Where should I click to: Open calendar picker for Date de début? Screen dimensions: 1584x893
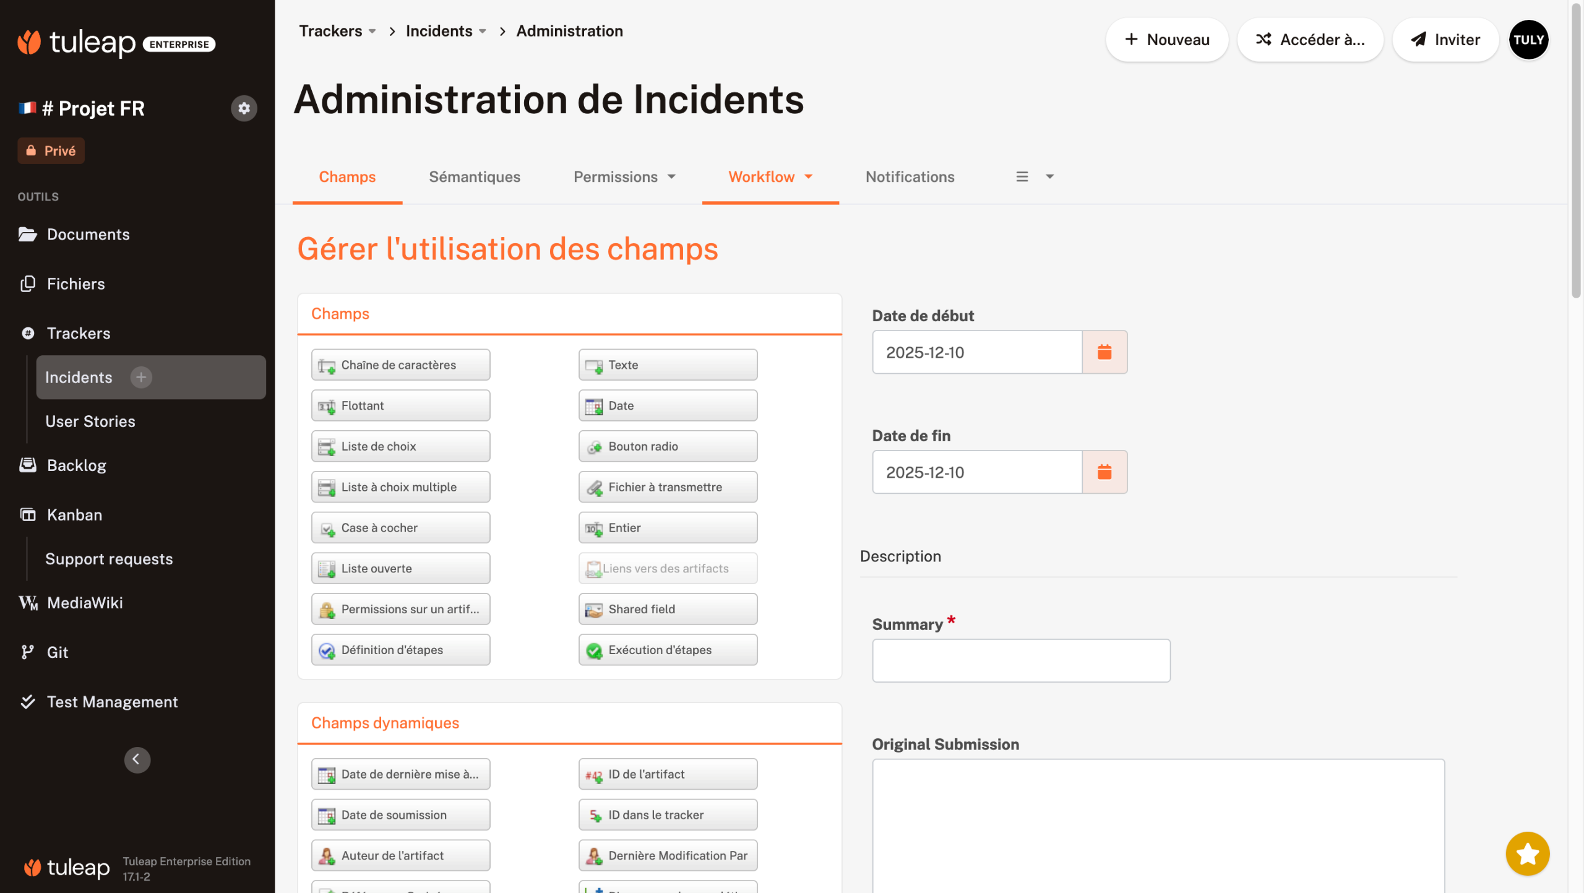(x=1104, y=352)
